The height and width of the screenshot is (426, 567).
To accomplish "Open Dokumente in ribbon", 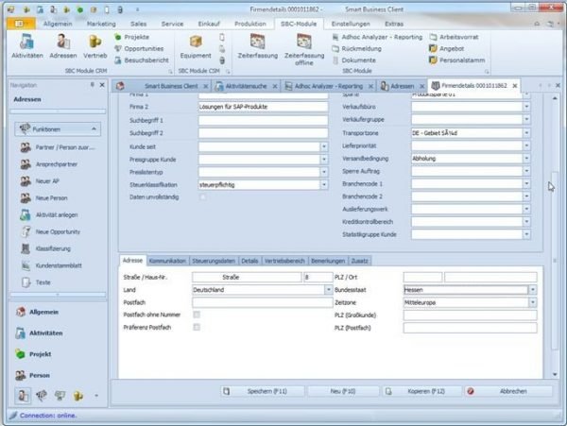I will click(x=354, y=60).
